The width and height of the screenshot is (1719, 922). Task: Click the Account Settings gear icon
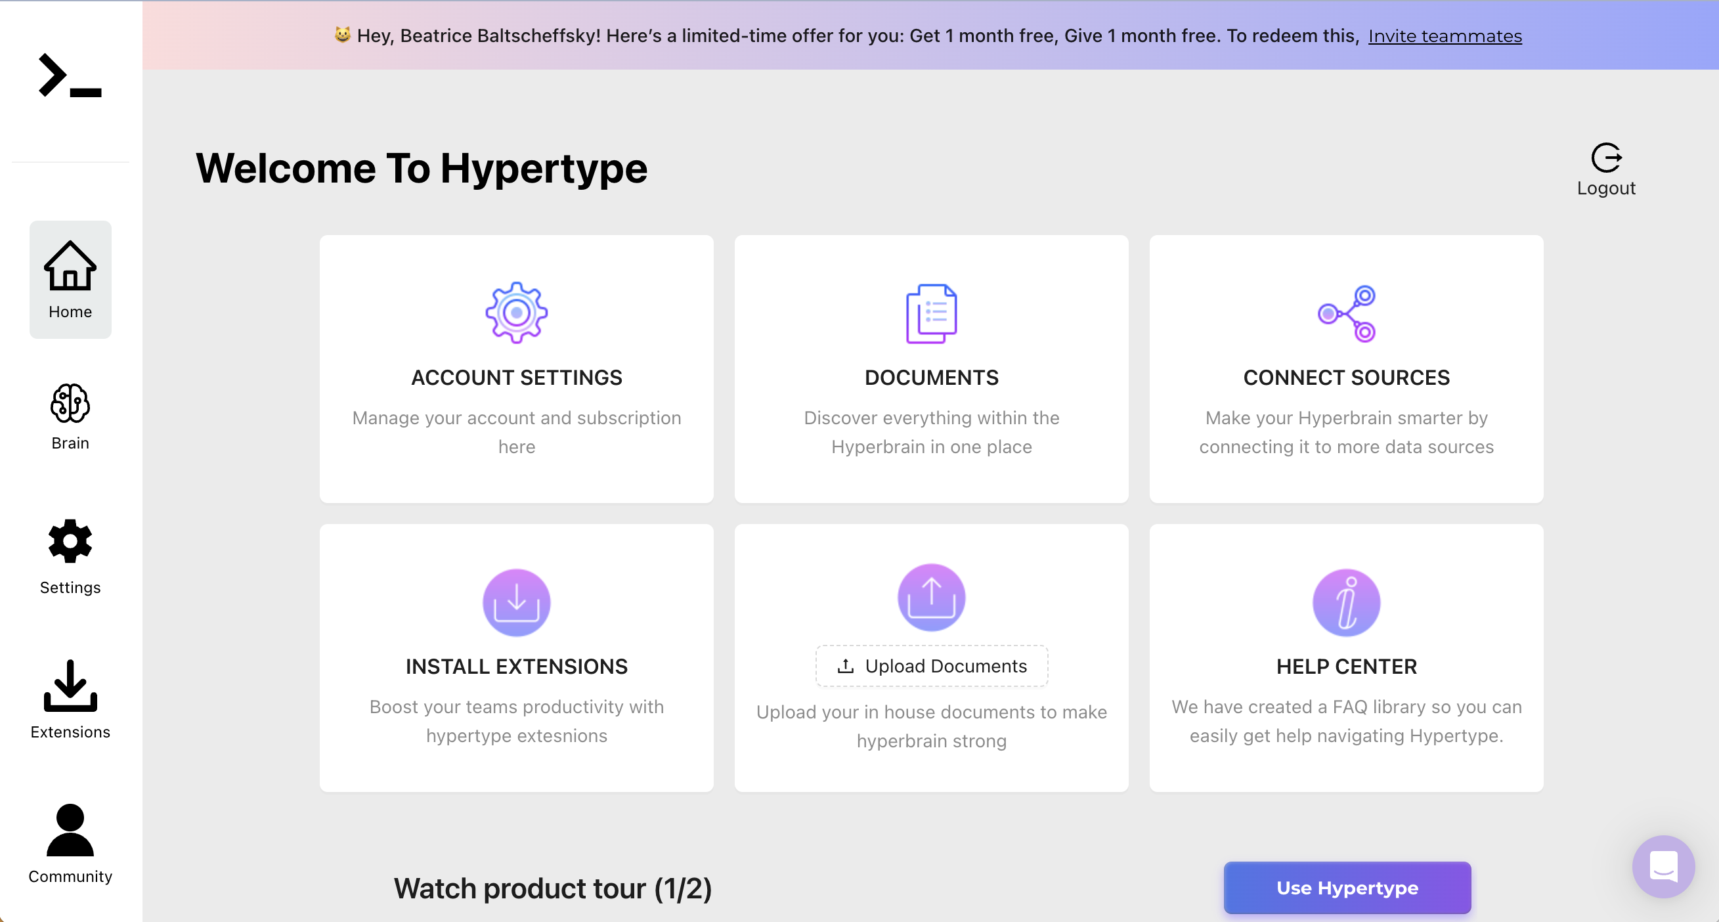tap(517, 313)
